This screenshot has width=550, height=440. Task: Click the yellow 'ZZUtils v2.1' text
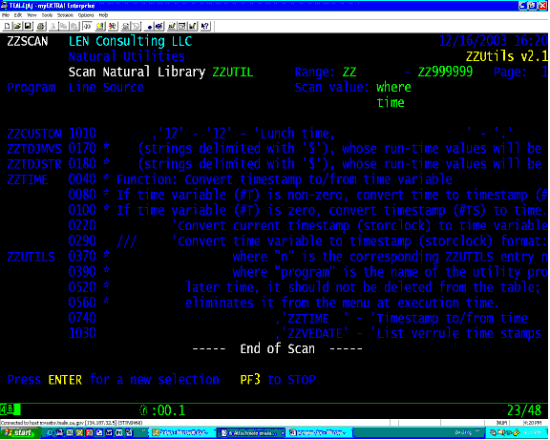[507, 56]
